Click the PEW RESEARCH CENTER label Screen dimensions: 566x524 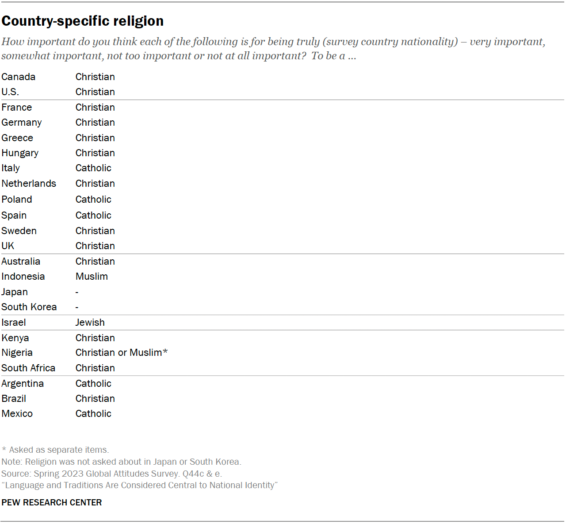point(52,503)
